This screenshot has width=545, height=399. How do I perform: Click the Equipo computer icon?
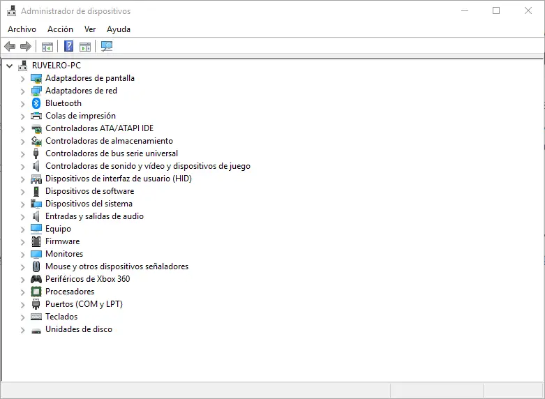click(x=36, y=229)
